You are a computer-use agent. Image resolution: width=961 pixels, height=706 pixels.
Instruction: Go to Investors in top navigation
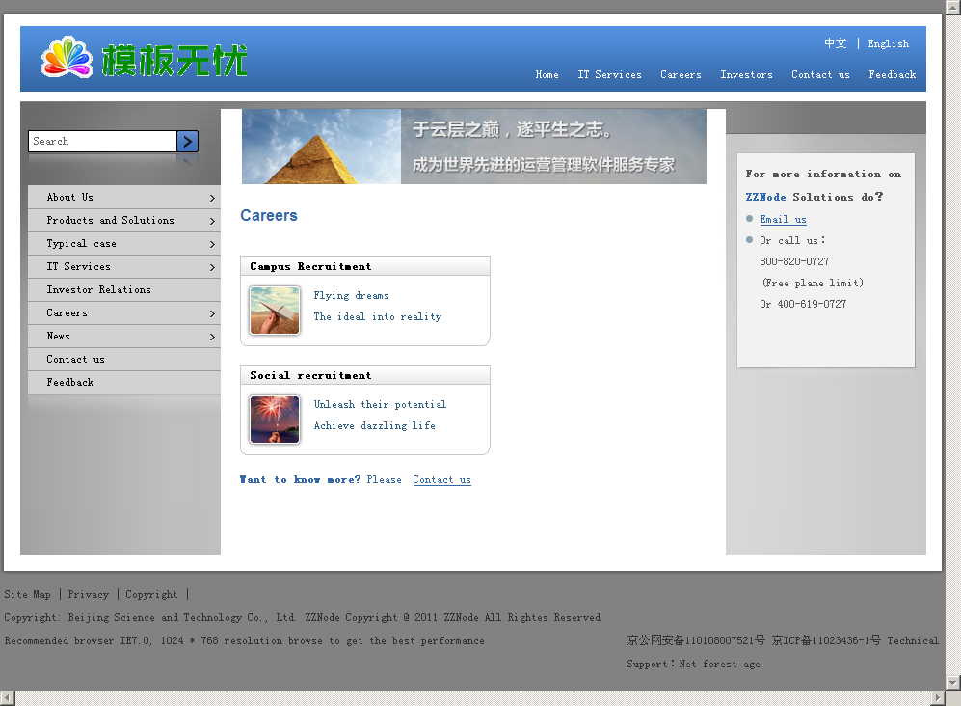[746, 75]
